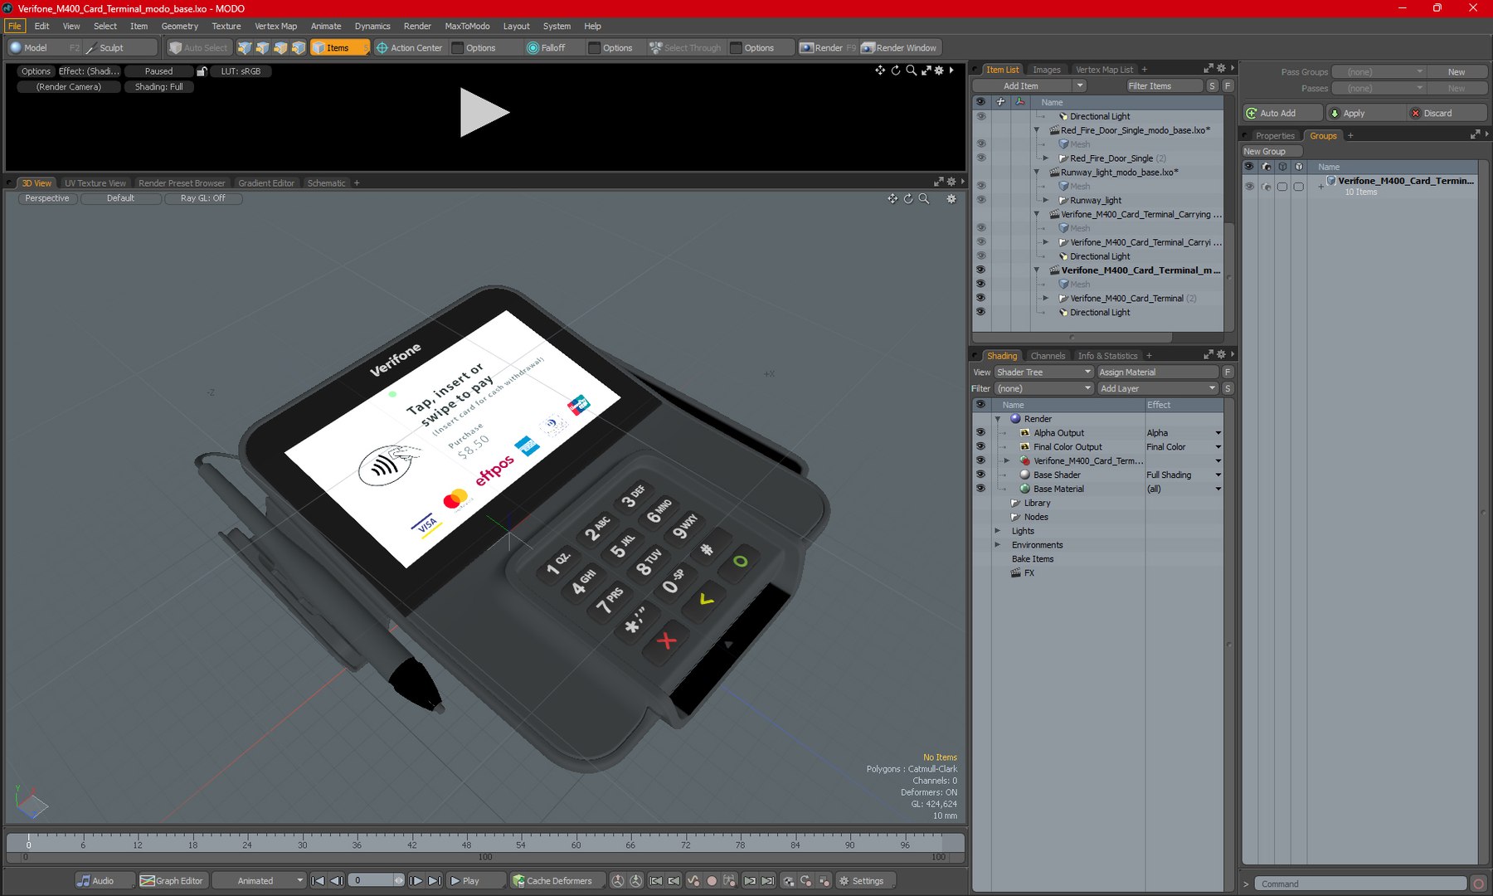Click the preview panel rotate icon
The width and height of the screenshot is (1493, 896).
(896, 70)
